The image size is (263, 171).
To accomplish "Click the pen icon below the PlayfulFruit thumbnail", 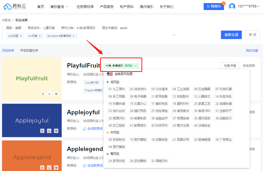I will [49, 94].
